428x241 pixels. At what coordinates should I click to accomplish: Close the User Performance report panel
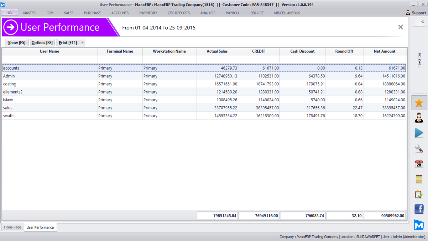[400, 27]
